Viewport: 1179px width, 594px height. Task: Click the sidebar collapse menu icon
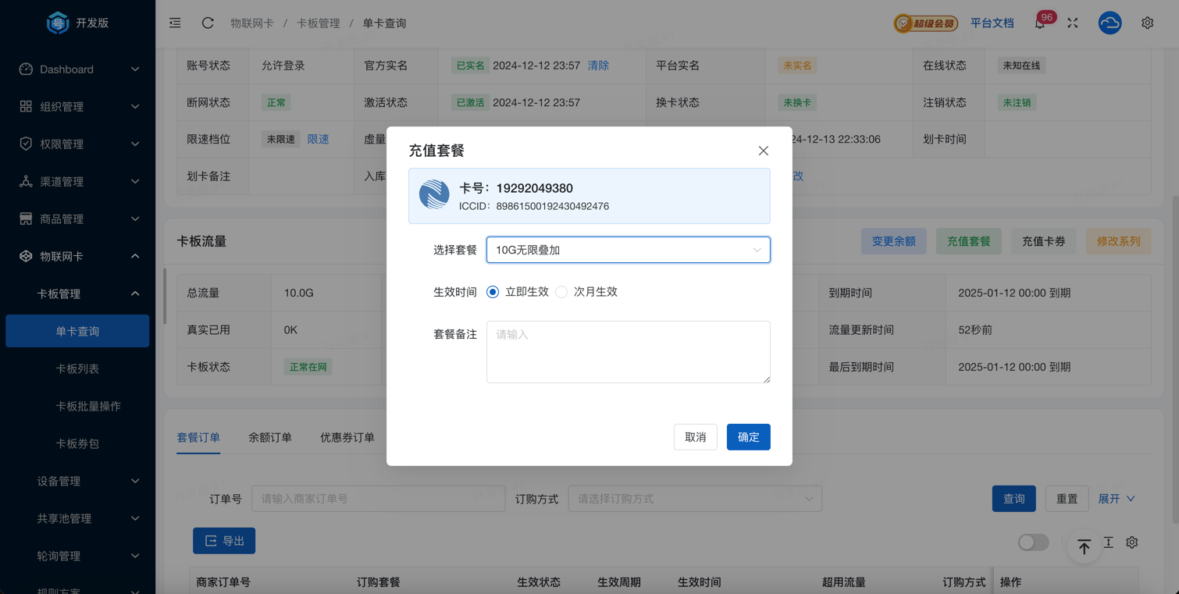(x=175, y=23)
